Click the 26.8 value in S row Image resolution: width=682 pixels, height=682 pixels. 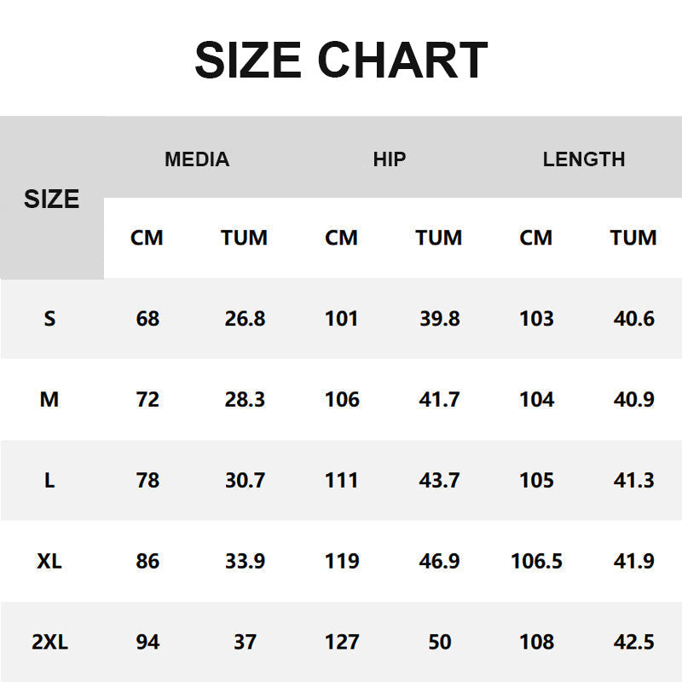coord(245,319)
